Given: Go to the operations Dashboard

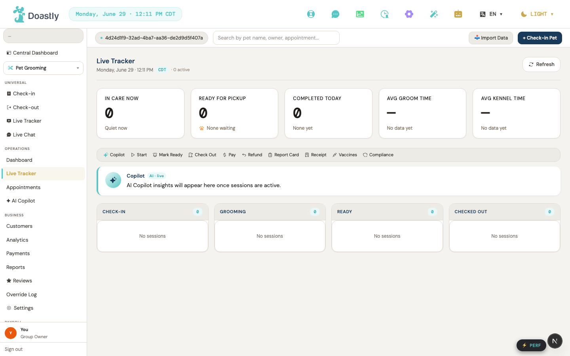Looking at the screenshot, I should point(44,160).
